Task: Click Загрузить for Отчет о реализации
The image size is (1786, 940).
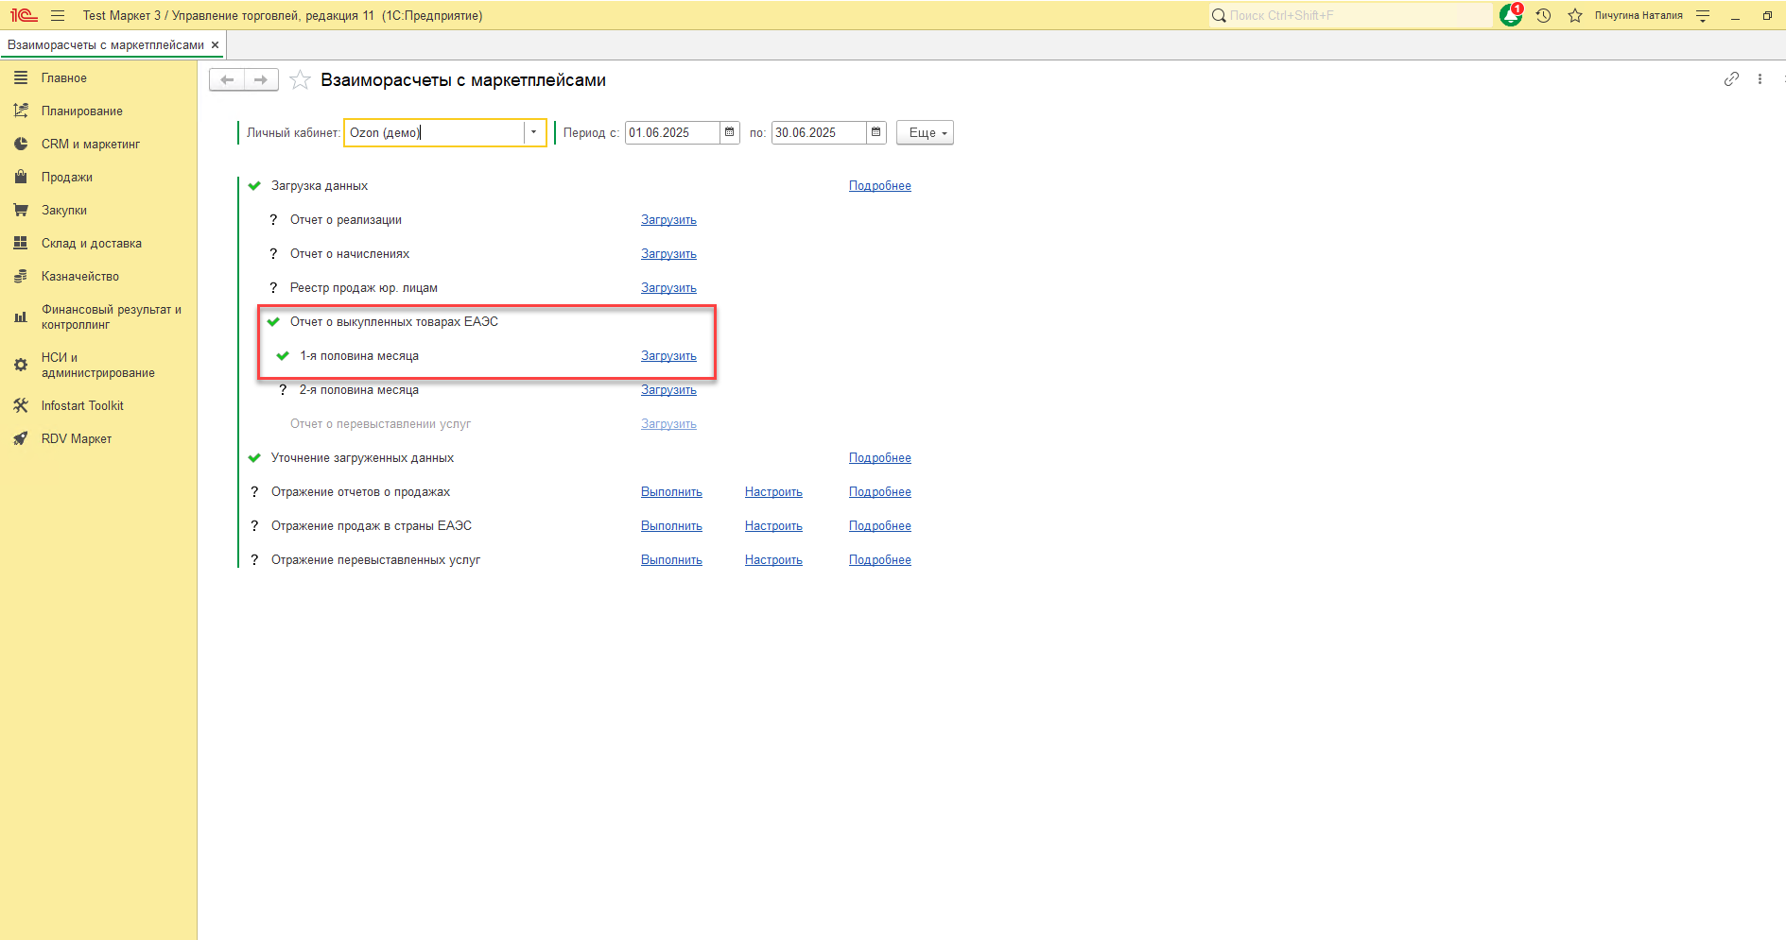Action: pos(668,220)
